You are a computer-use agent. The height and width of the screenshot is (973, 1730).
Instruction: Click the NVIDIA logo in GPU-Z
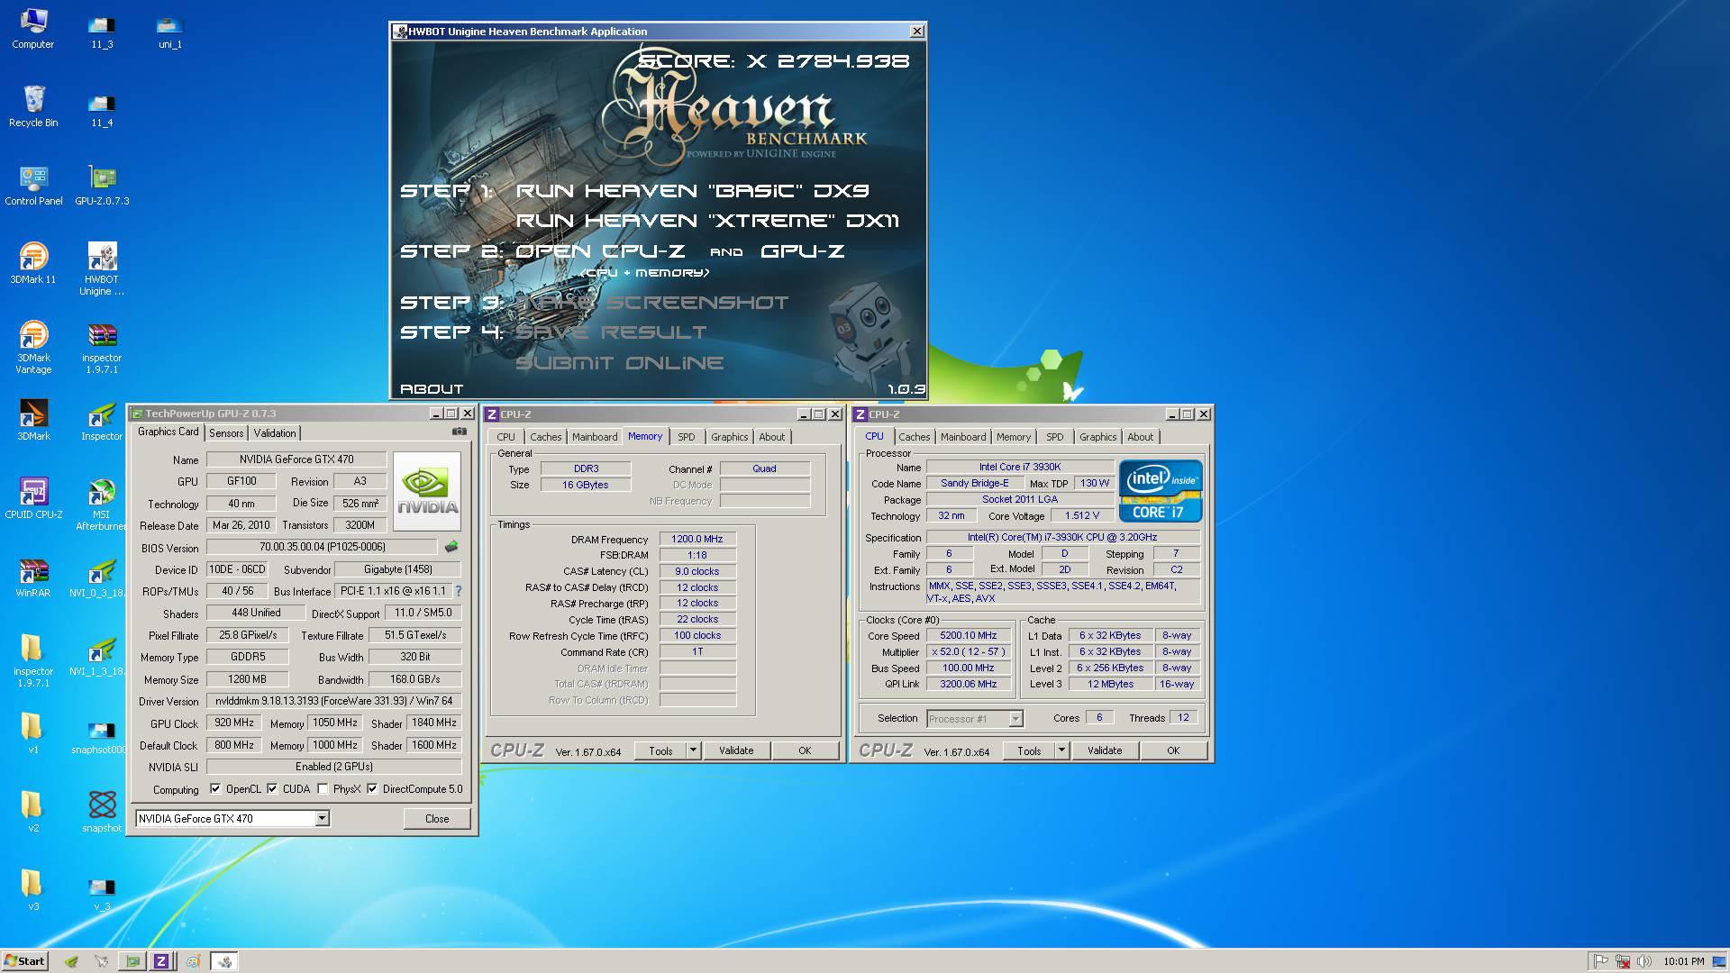pos(427,490)
